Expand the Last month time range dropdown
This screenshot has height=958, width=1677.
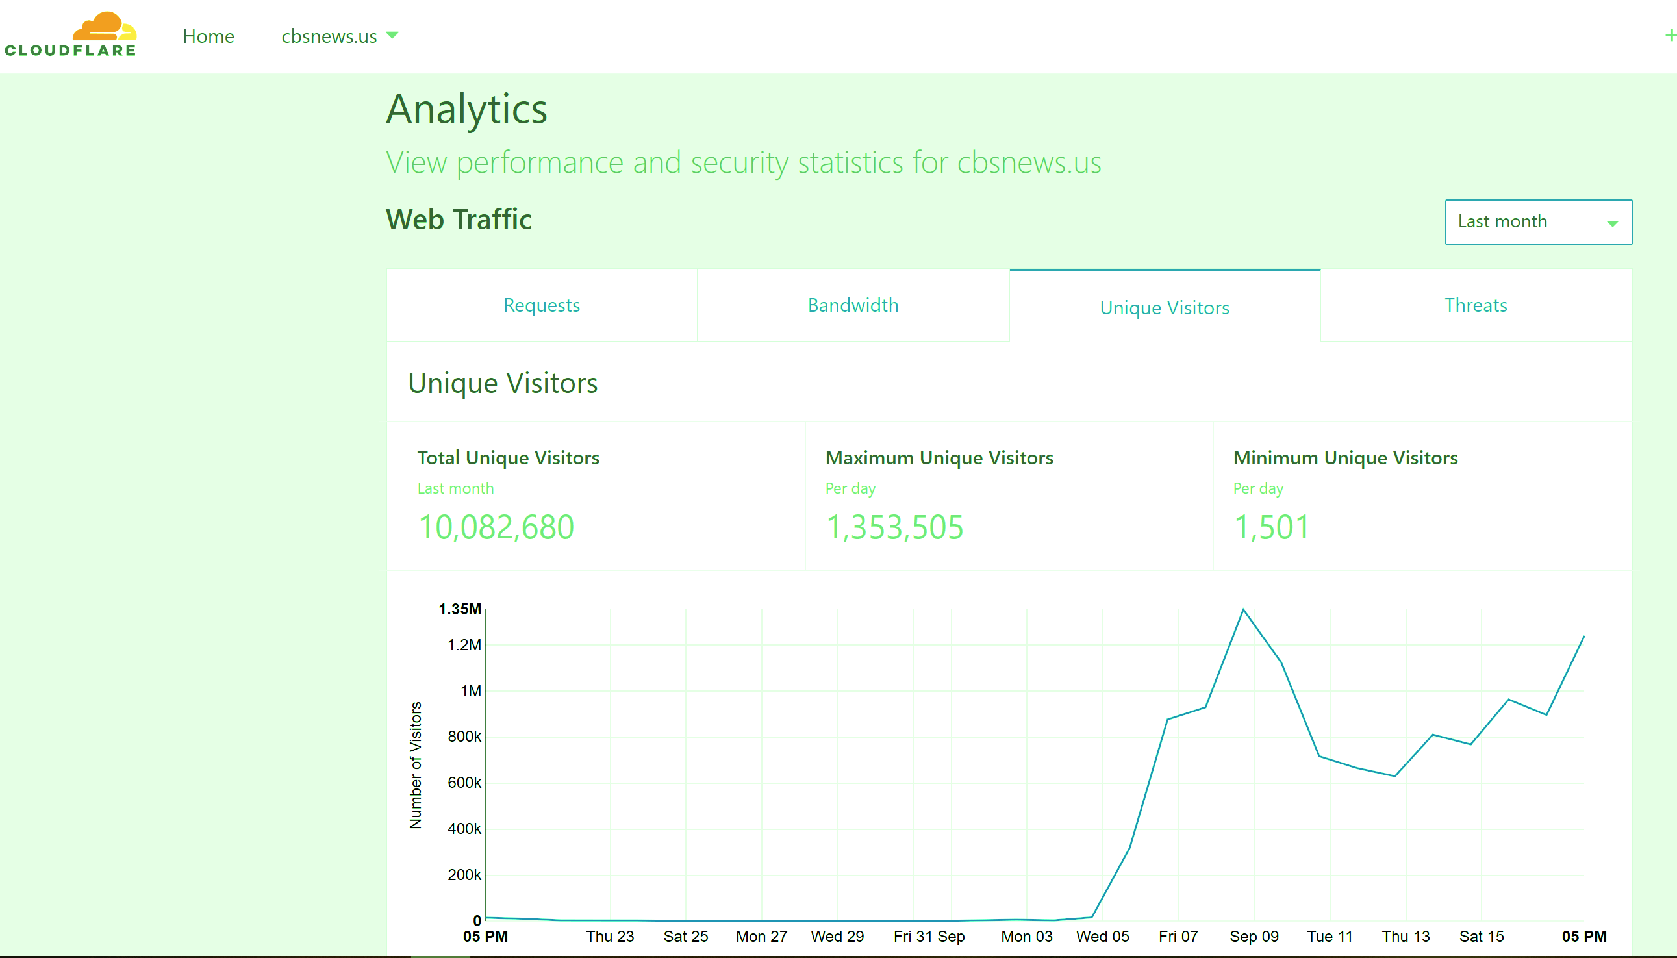(x=1537, y=221)
